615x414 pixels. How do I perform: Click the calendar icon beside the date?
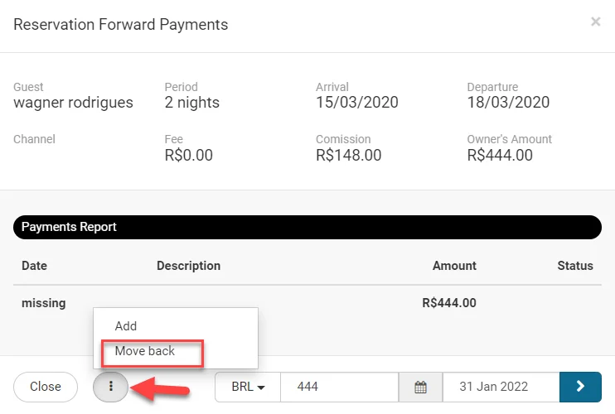420,387
